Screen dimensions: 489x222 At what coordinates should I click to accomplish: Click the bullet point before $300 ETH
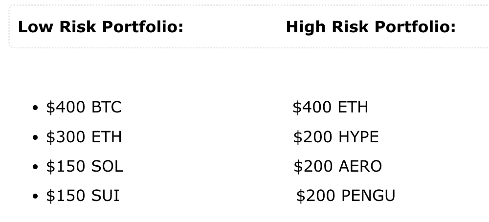(x=35, y=137)
